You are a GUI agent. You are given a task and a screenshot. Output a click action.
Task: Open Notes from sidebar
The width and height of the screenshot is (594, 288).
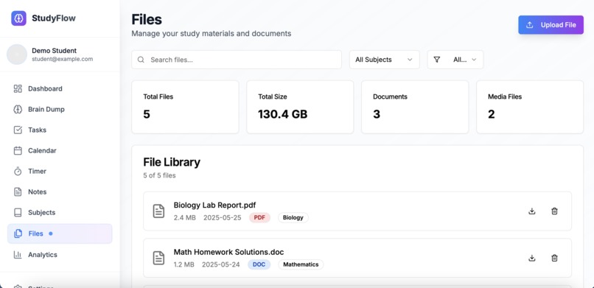60,192
